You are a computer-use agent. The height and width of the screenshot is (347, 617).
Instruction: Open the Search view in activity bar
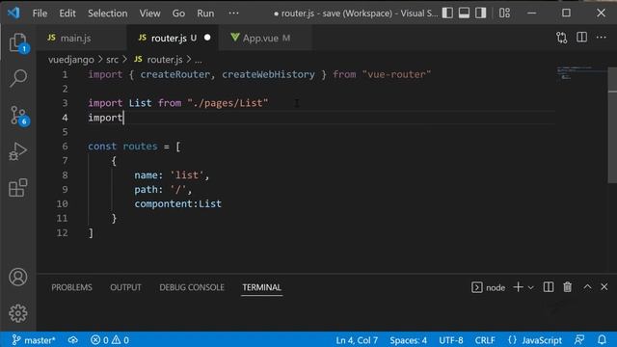click(x=18, y=78)
